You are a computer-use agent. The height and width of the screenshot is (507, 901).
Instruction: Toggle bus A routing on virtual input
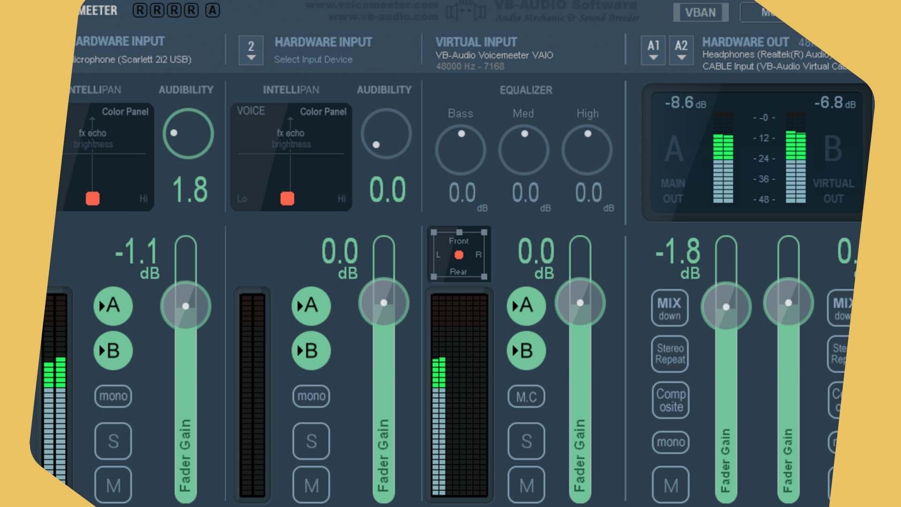point(526,306)
